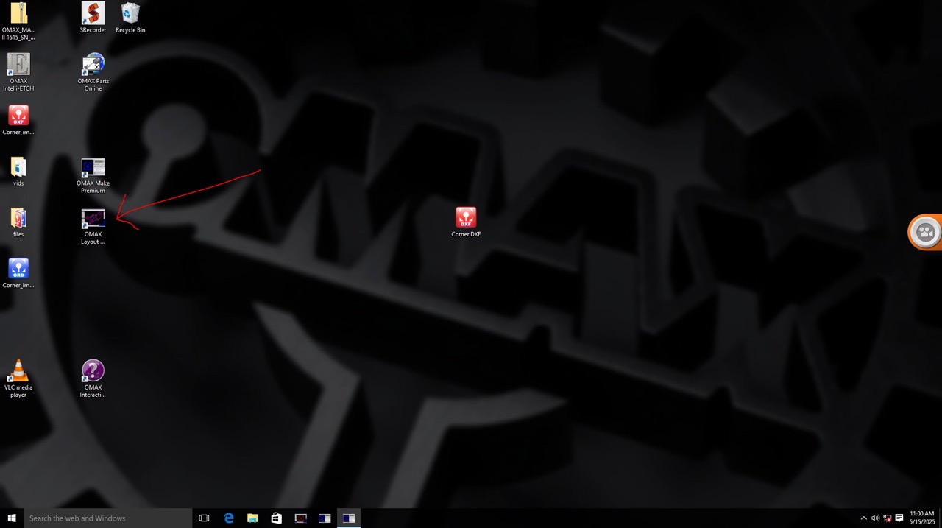Click the Show Desktop strip at taskbar end
942x528 pixels.
tap(940, 518)
